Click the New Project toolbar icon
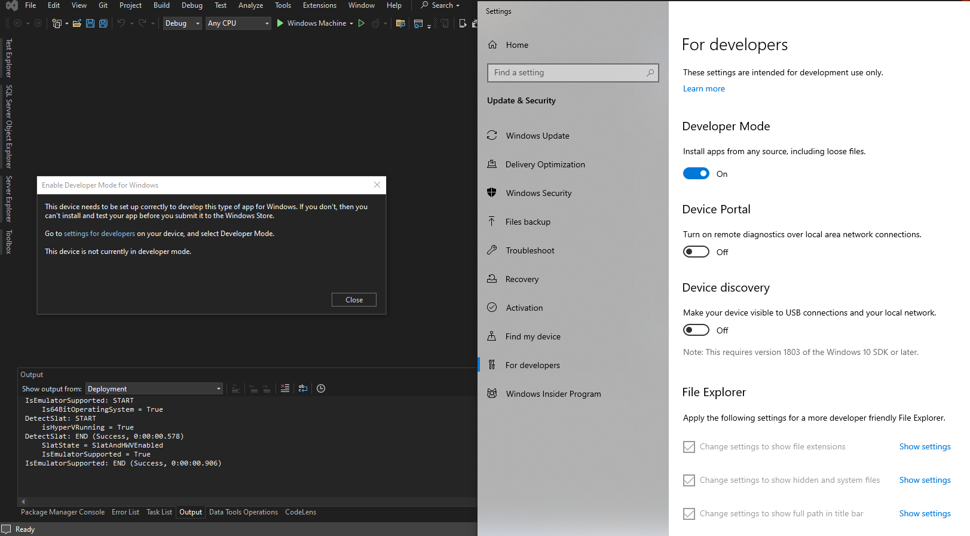 pos(57,23)
